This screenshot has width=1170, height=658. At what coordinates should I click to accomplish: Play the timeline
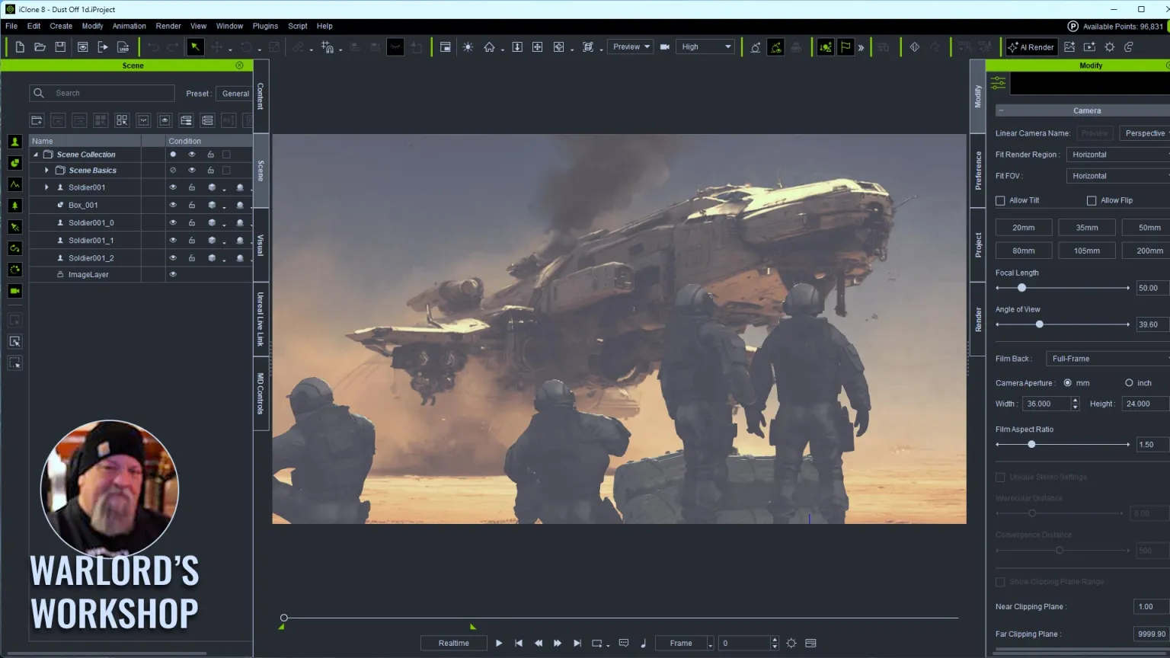[499, 644]
